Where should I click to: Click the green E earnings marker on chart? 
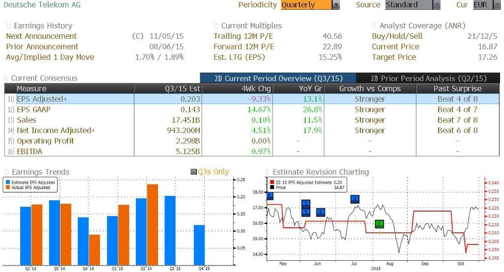pos(379,224)
